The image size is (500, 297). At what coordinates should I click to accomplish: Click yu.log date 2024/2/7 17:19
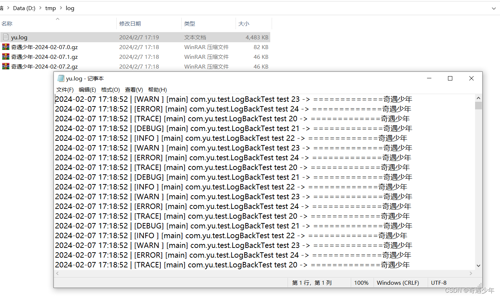pyautogui.click(x=139, y=37)
